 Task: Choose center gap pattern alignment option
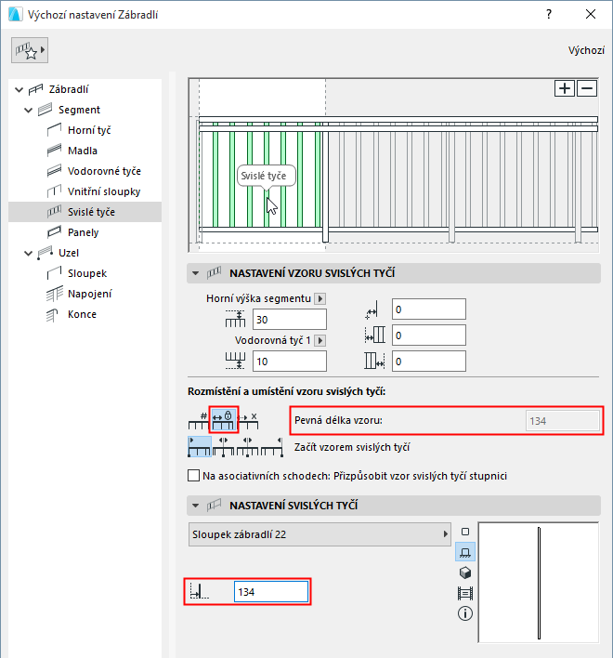(x=247, y=446)
